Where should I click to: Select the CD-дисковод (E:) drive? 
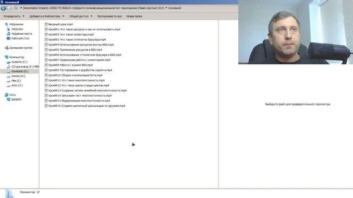[x=25, y=67]
